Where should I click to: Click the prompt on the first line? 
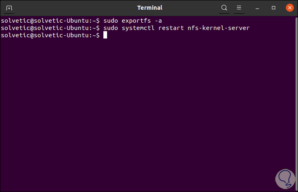pos(49,20)
